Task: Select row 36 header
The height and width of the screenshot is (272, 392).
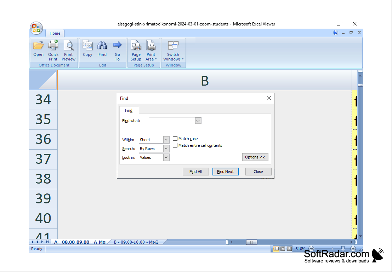Action: tap(43, 139)
